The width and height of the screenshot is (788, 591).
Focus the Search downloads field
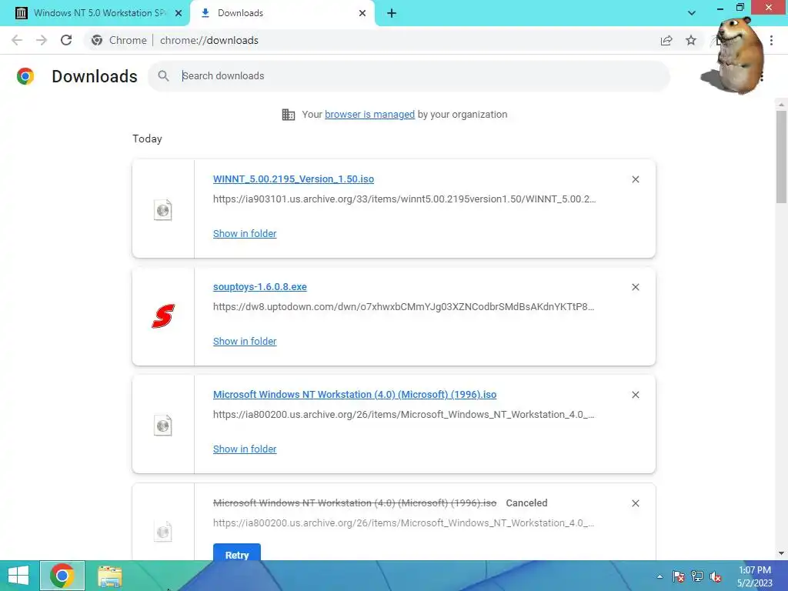(409, 76)
